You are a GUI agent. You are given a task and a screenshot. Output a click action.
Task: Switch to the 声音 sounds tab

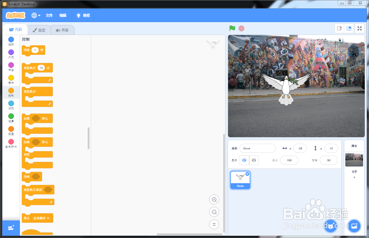tap(62, 30)
